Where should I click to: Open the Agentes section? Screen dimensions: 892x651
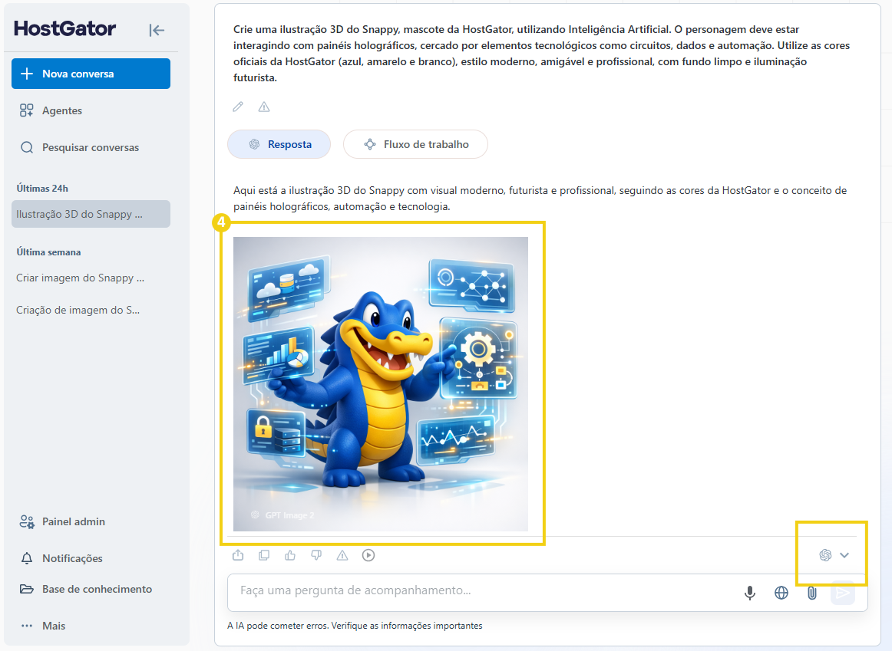tap(62, 110)
